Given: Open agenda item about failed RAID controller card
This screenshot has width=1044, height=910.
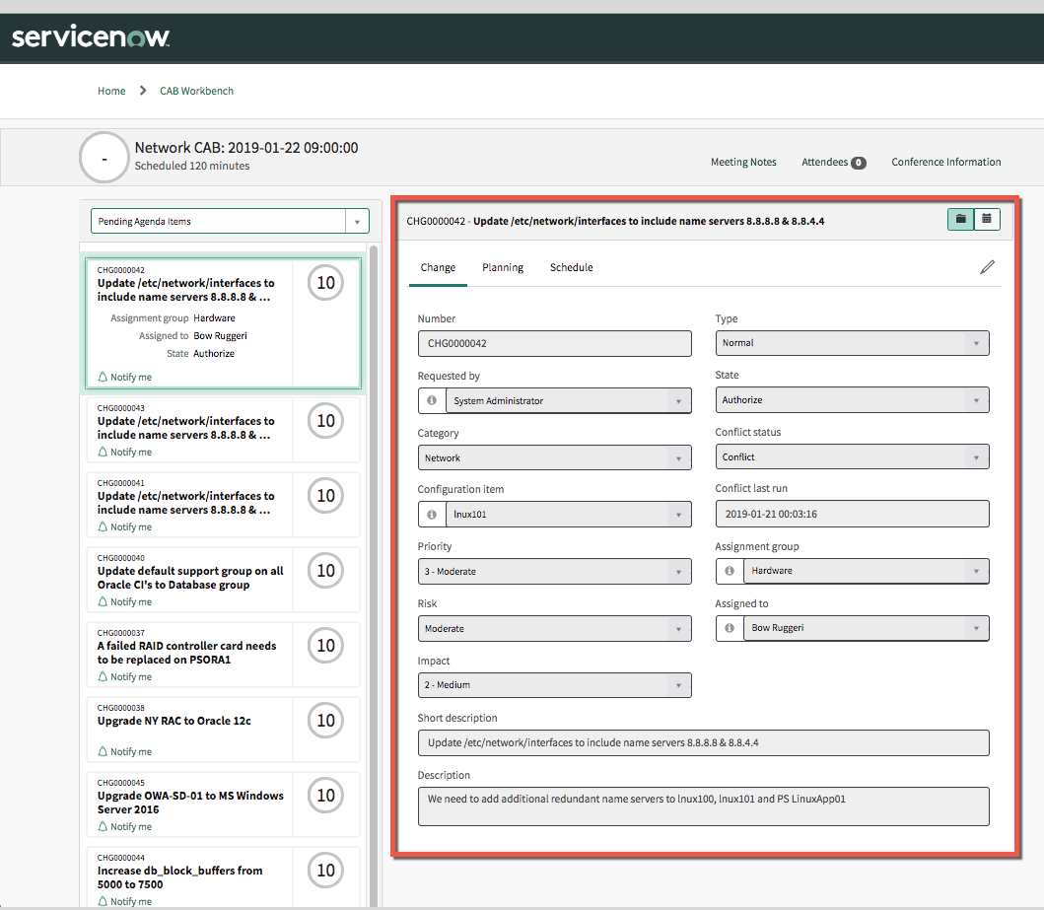Looking at the screenshot, I should 223,655.
